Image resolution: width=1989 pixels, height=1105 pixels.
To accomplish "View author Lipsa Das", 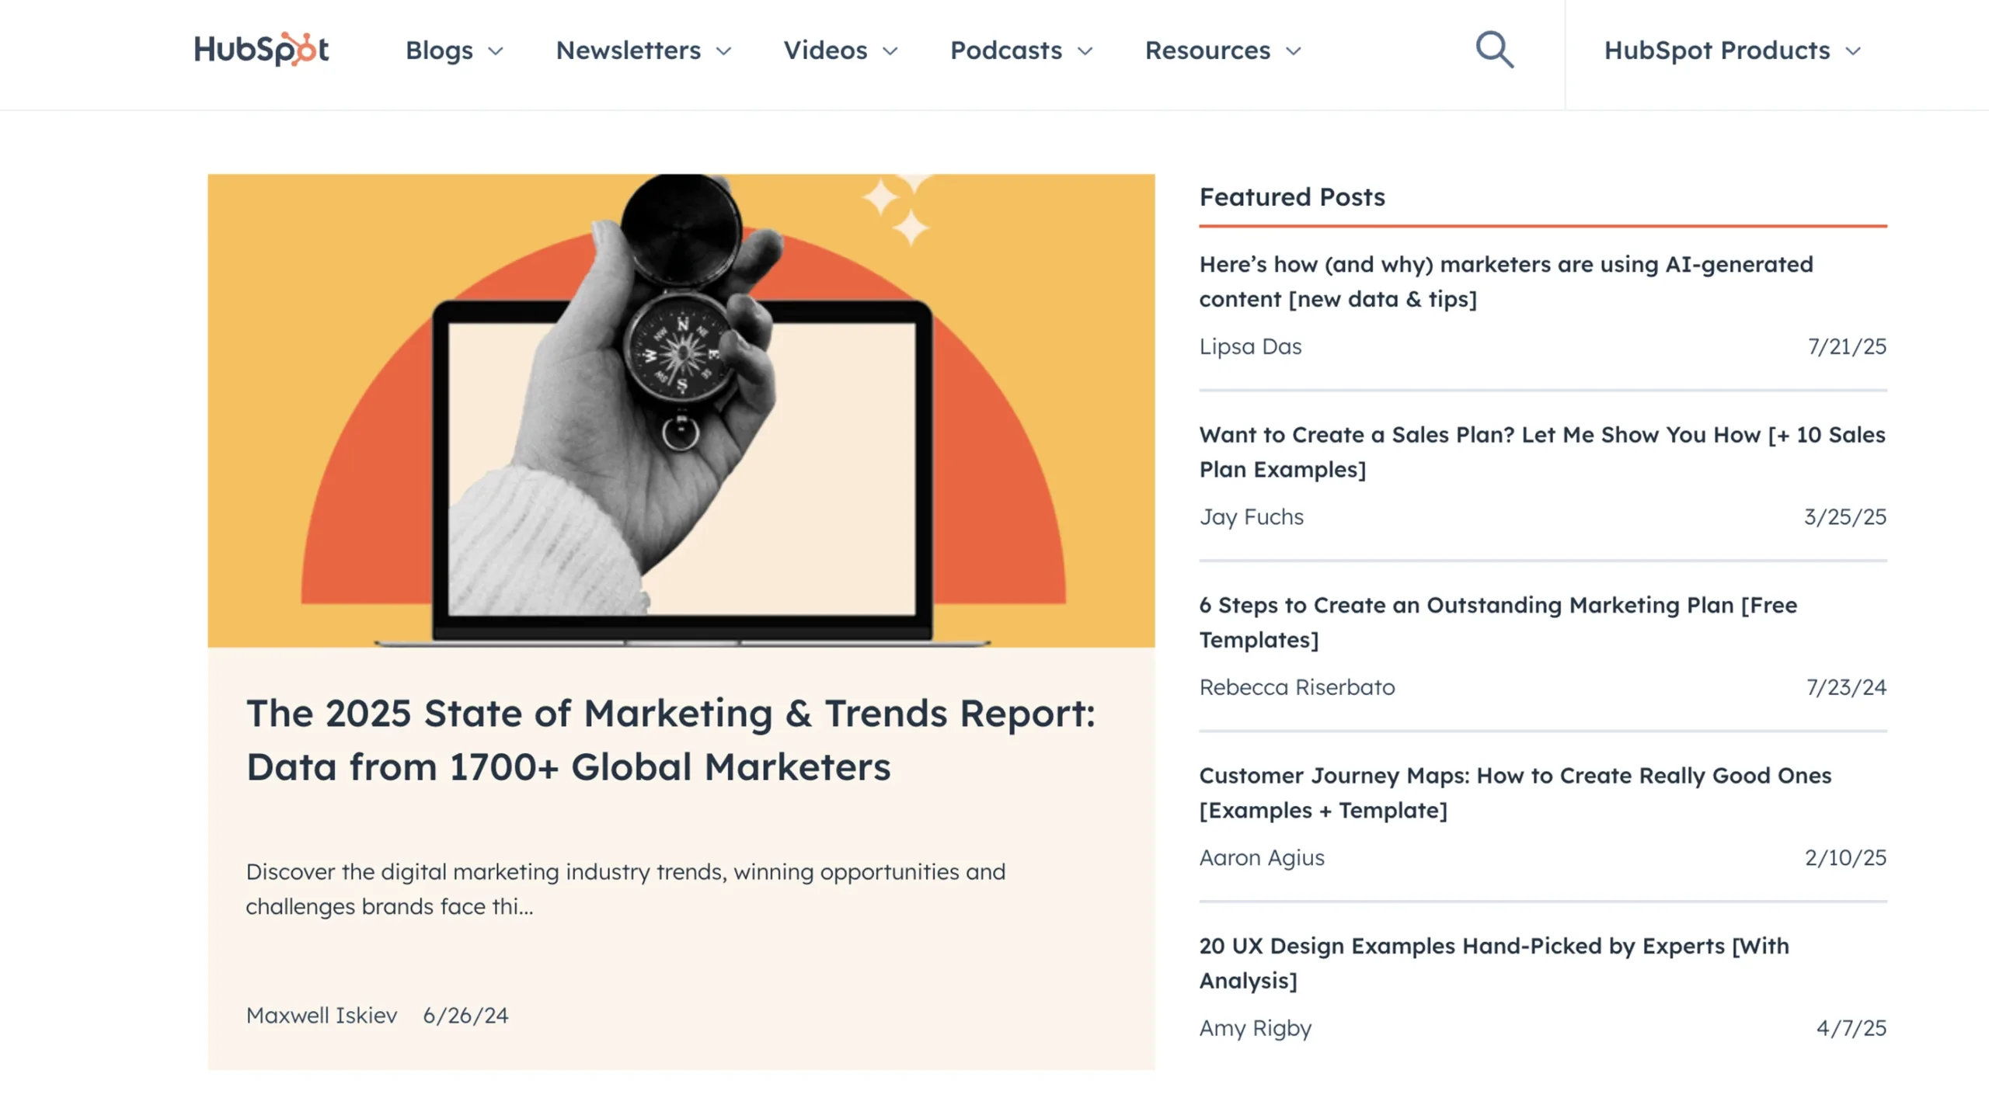I will click(1249, 346).
